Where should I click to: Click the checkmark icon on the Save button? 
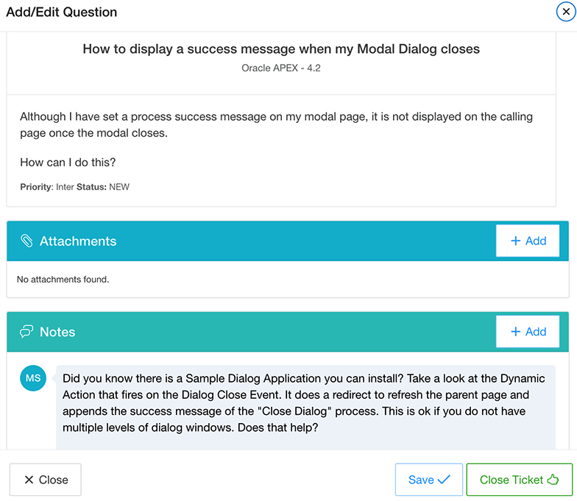point(444,480)
